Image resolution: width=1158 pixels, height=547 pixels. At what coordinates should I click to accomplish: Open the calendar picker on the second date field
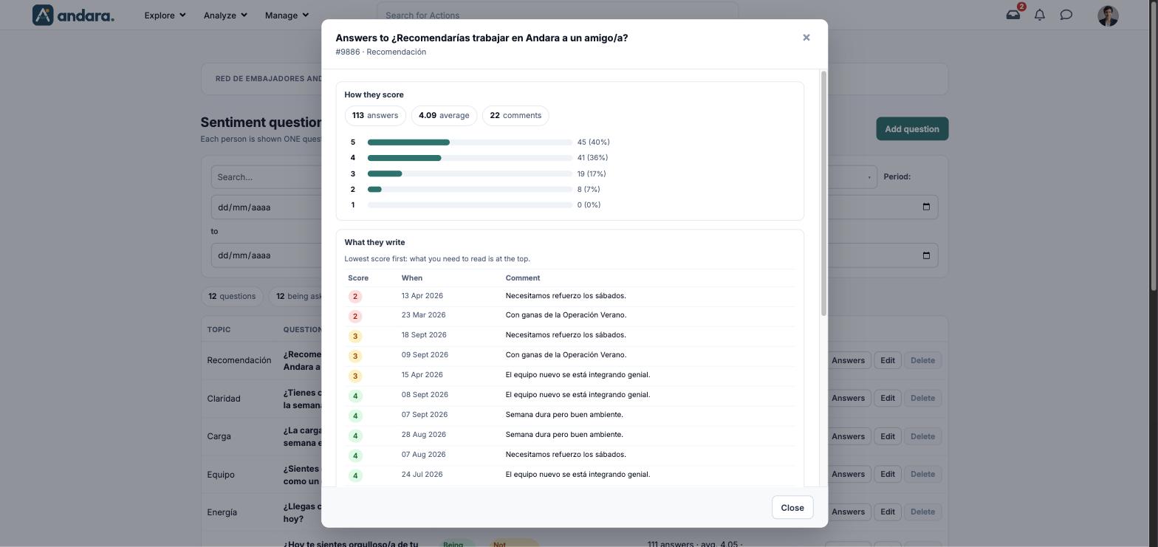tap(926, 255)
